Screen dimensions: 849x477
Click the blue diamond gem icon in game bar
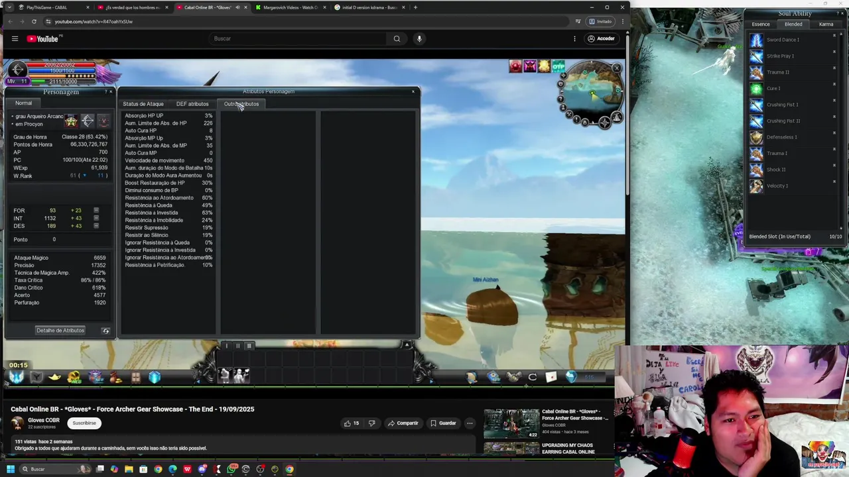pos(571,377)
